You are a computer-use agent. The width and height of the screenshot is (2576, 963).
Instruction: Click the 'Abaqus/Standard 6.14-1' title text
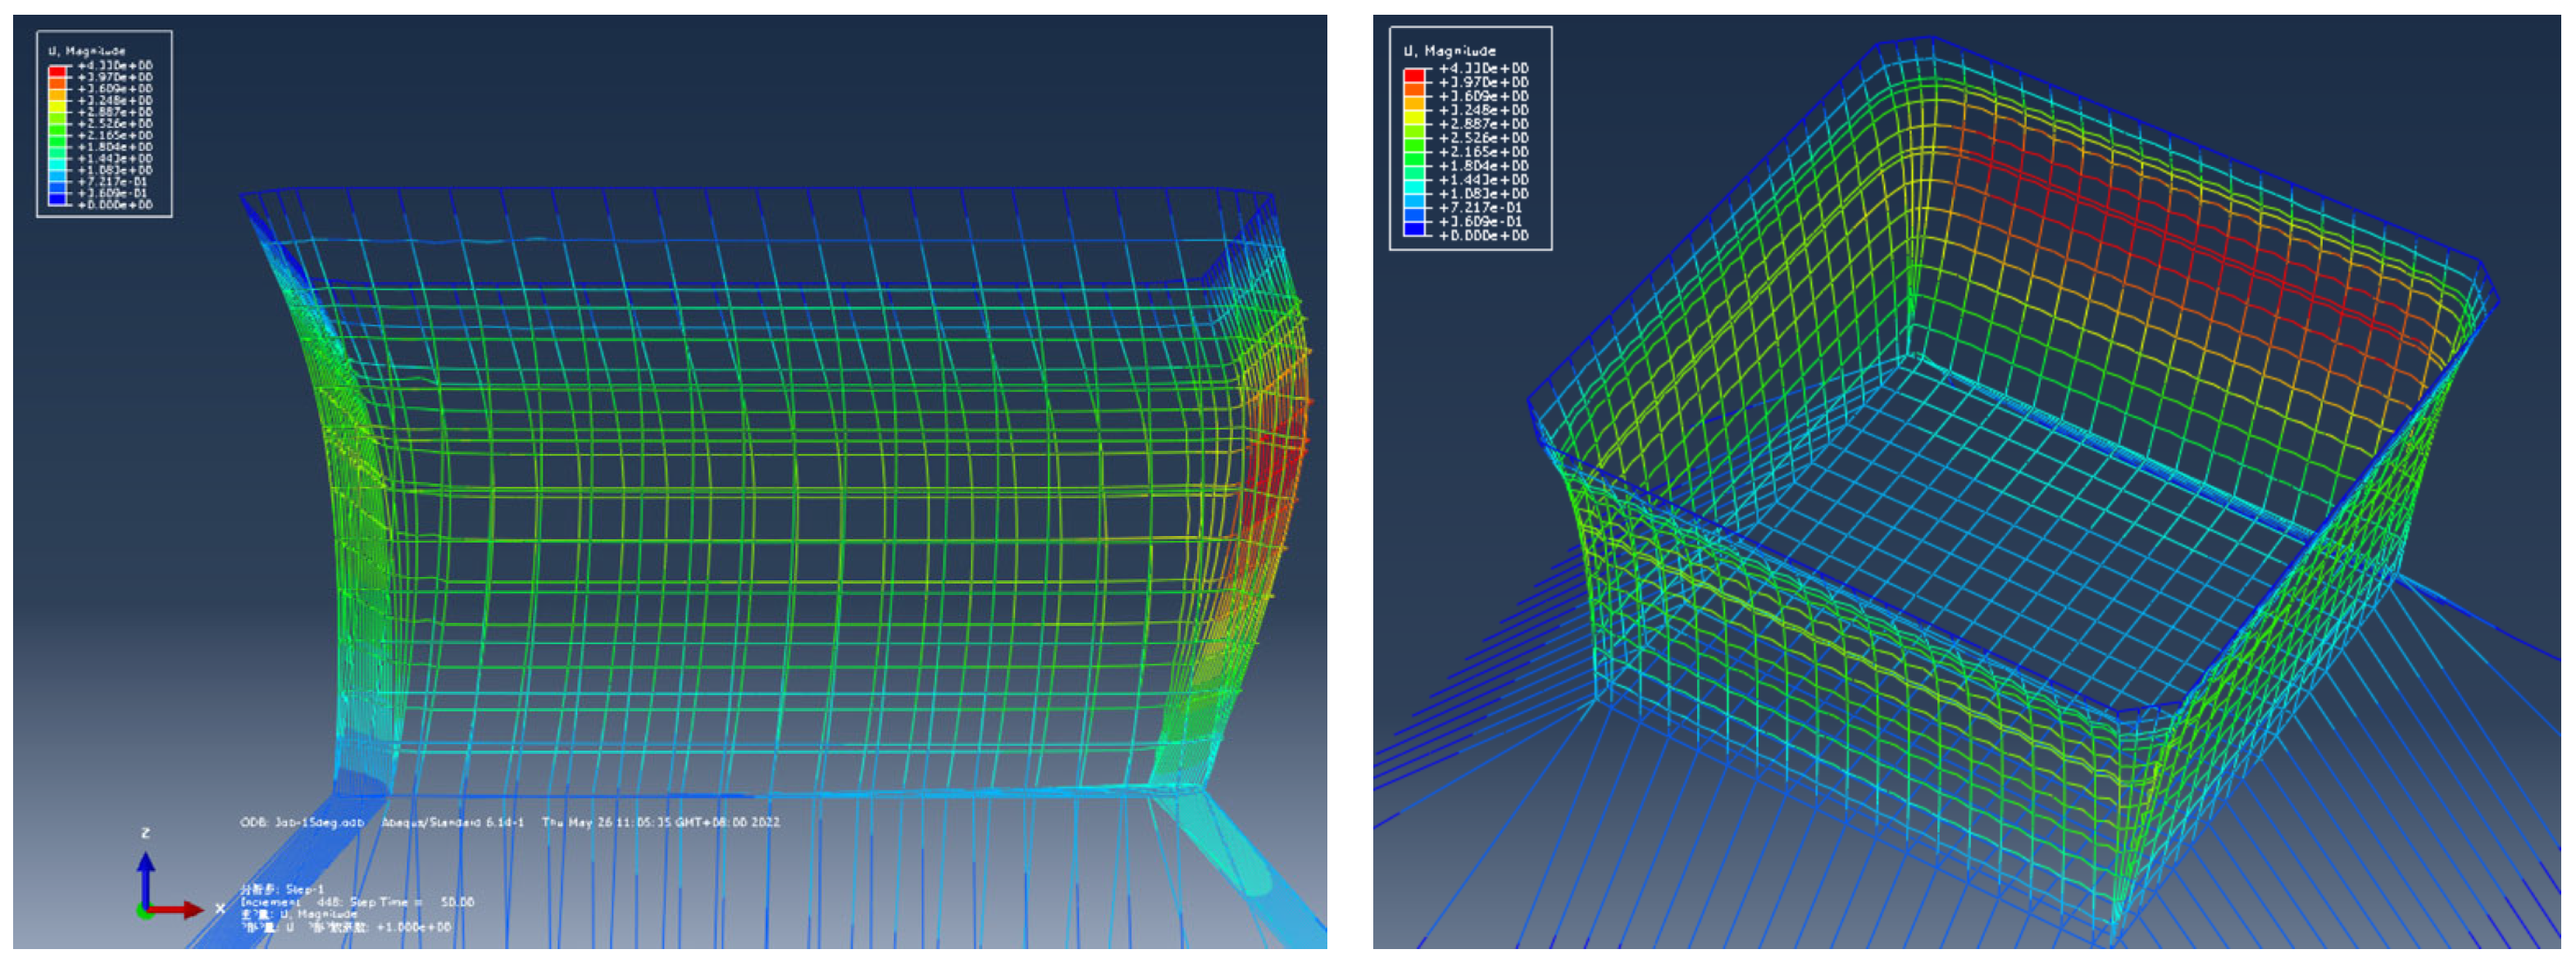coord(453,822)
